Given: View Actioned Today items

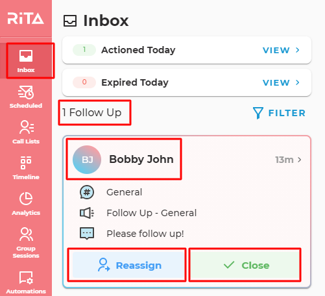Looking at the screenshot, I should click(x=281, y=50).
